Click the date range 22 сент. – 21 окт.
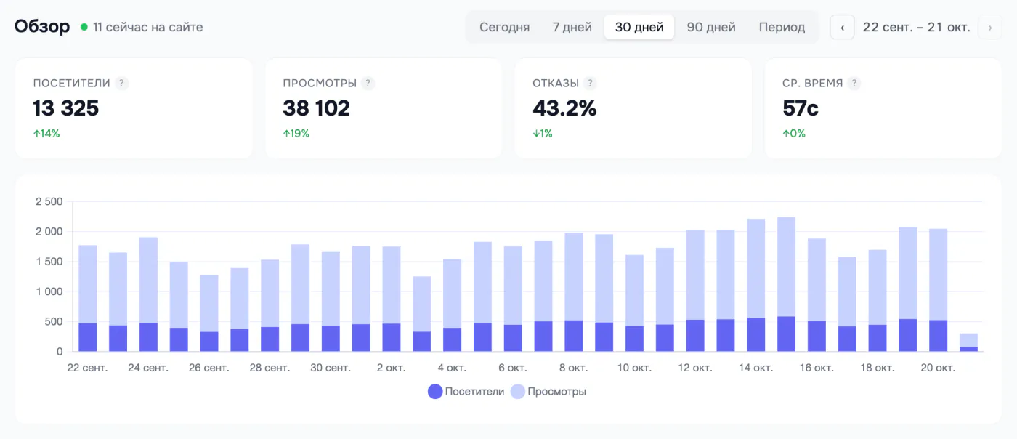This screenshot has height=439, width=1017. (x=916, y=27)
